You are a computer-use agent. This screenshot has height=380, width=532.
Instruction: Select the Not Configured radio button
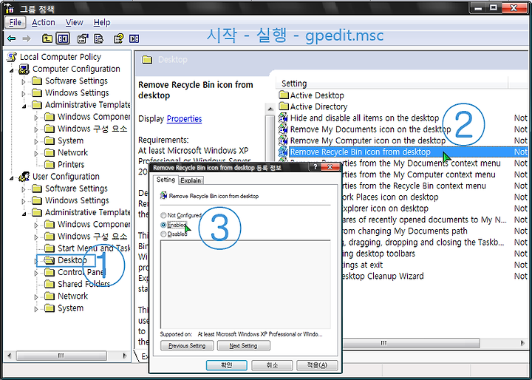pyautogui.click(x=163, y=215)
